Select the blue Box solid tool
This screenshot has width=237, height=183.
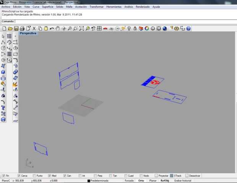(x=3, y=72)
